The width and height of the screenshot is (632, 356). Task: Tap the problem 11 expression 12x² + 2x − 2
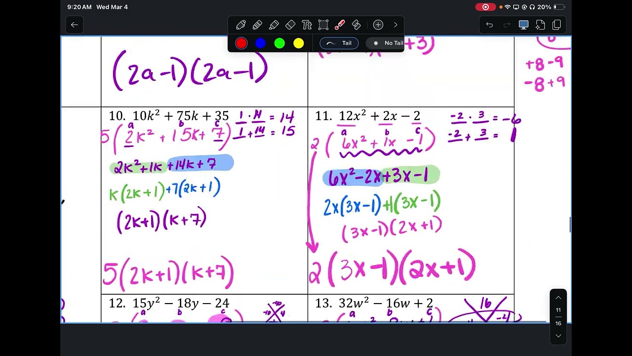tap(380, 116)
